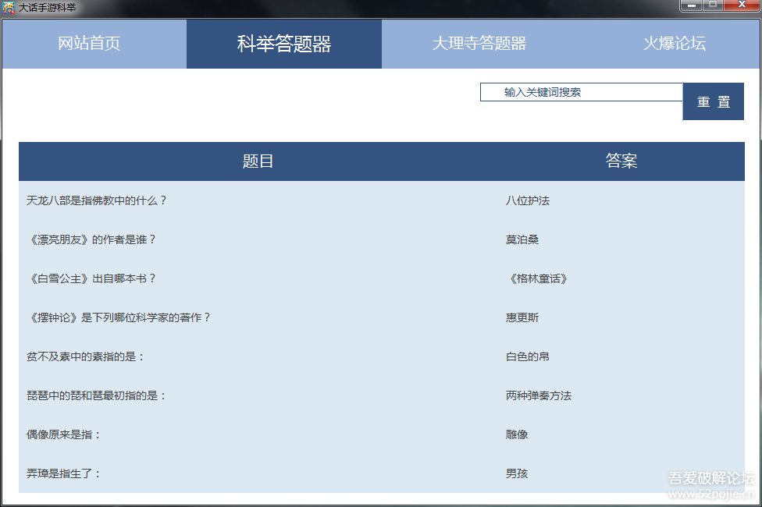This screenshot has height=507, width=762.
Task: Select the question about 《漂亮朋友》 author
Action: 92,239
